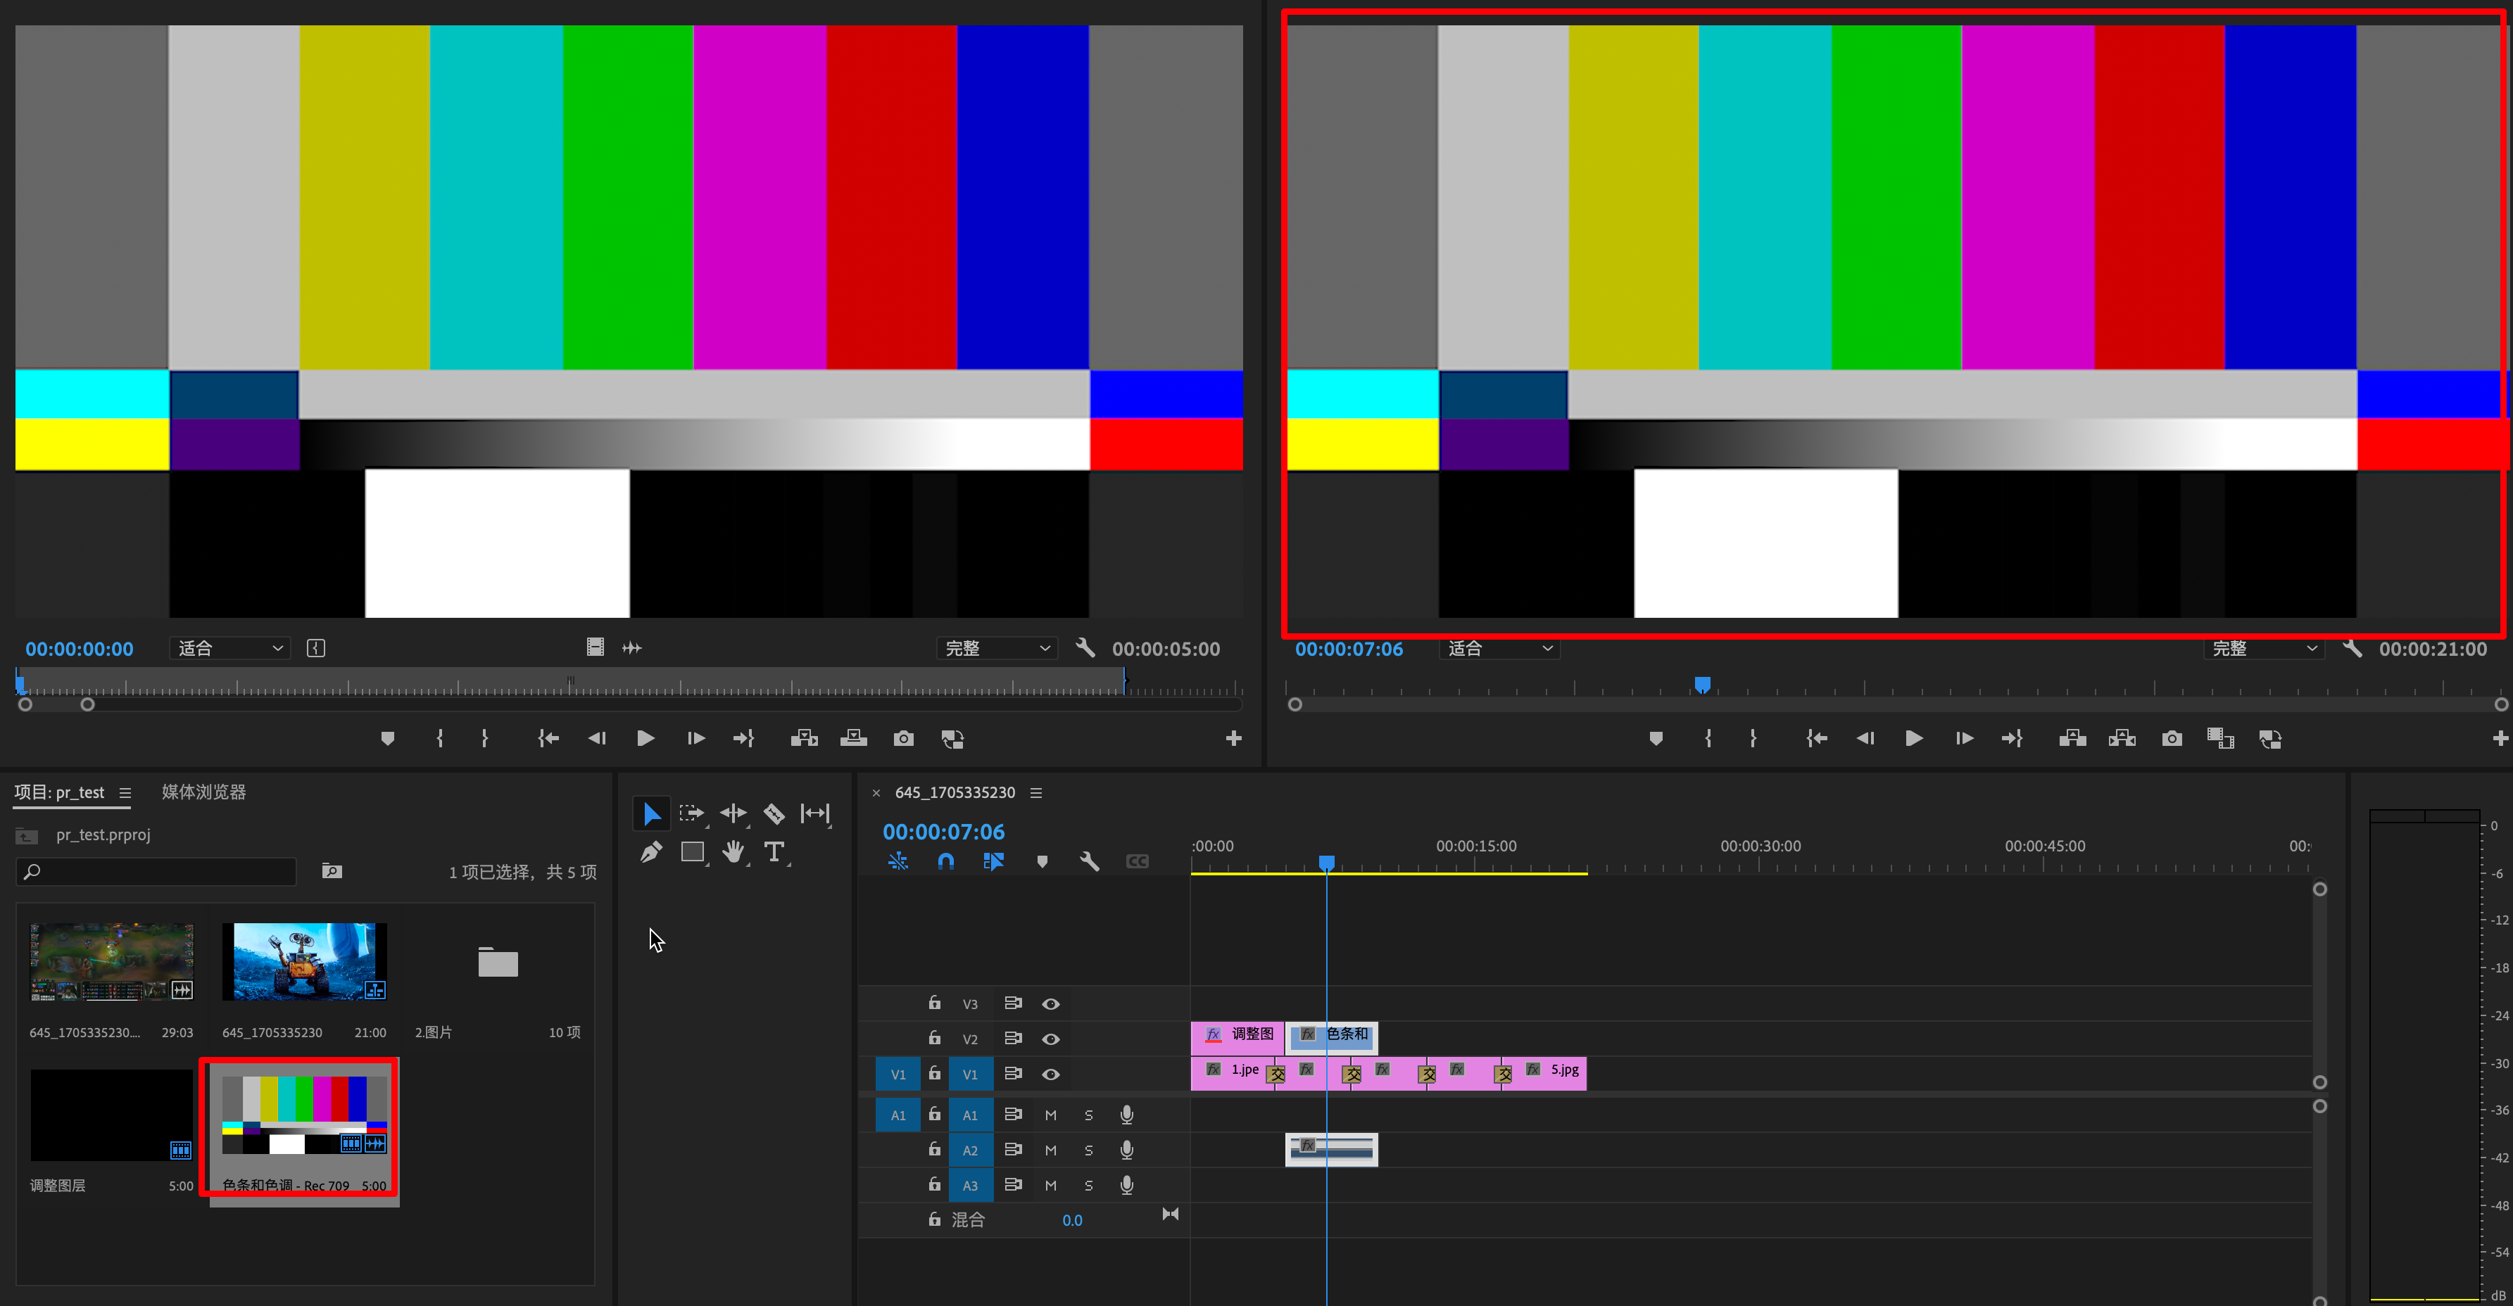Viewport: 2513px width, 1306px height.
Task: Open Source monitor wrench settings
Action: click(x=1085, y=647)
